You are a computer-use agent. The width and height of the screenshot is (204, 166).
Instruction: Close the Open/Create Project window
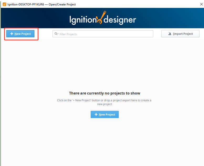[201, 4]
